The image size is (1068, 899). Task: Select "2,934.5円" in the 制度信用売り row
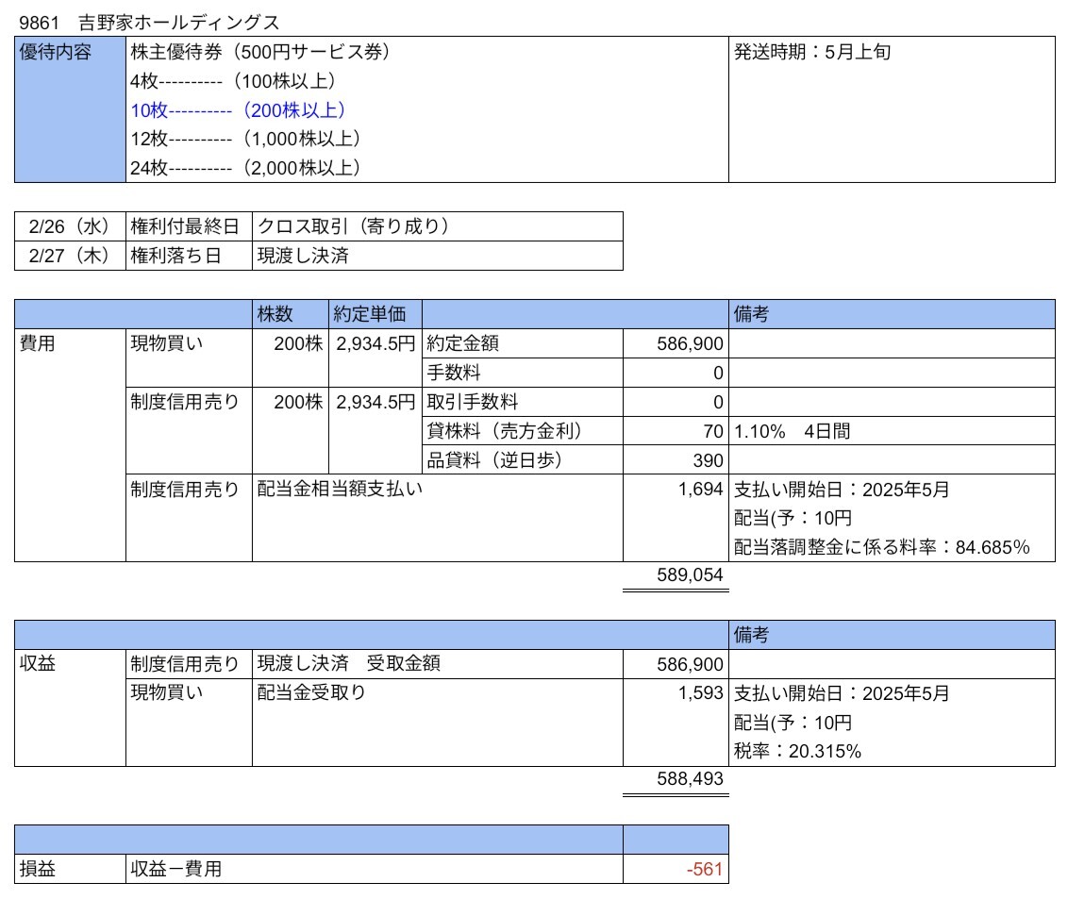[x=375, y=402]
